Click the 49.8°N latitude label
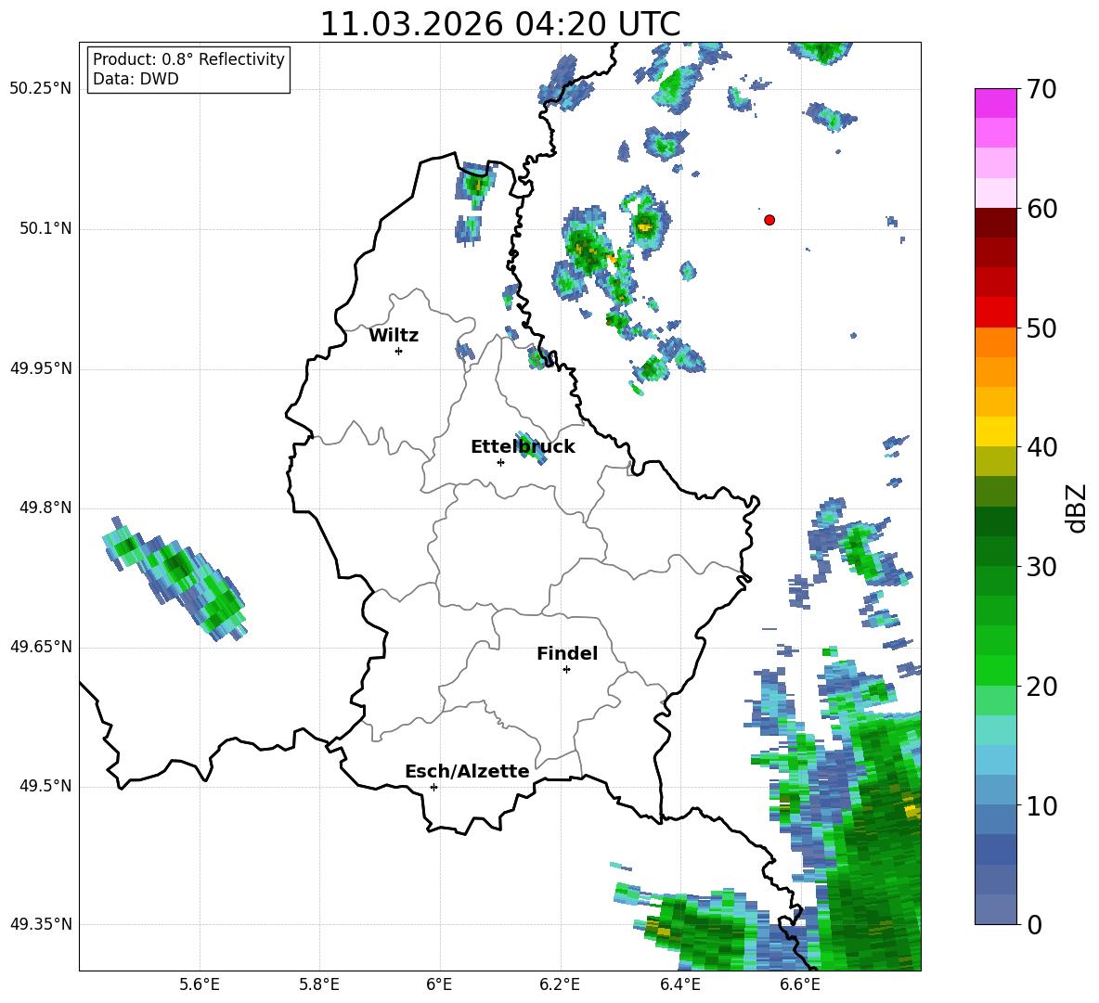This screenshot has width=1099, height=1003. coord(45,508)
